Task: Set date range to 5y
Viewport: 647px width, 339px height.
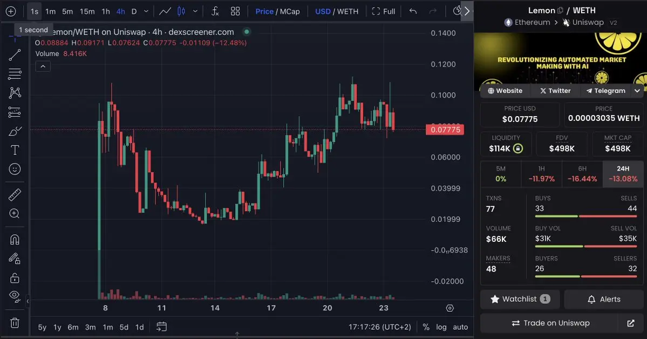Action: pos(42,327)
